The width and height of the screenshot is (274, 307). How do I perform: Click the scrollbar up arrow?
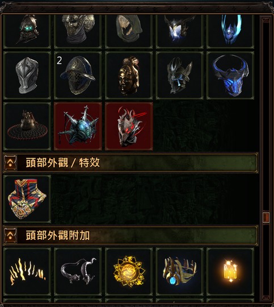click(x=266, y=20)
